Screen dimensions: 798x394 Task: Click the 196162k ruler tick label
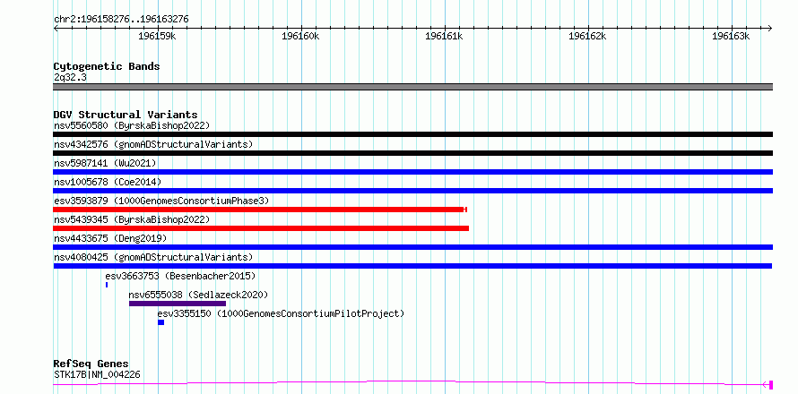coord(587,37)
